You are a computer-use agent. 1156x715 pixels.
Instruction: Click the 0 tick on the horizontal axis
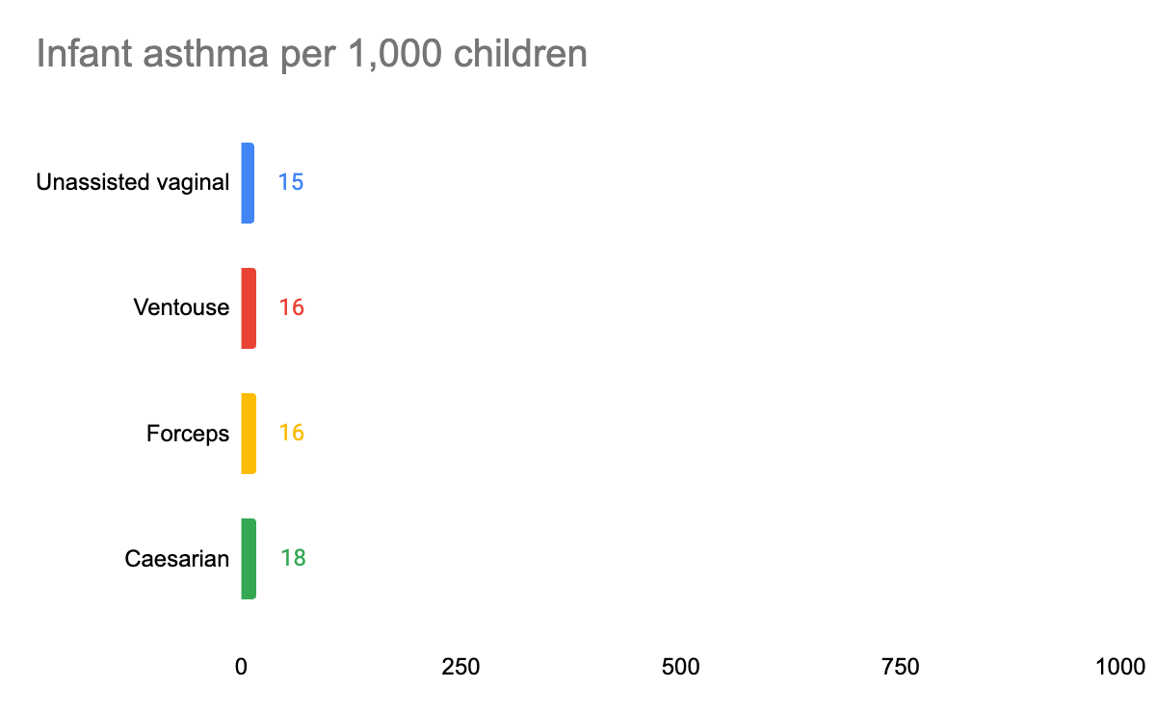(241, 667)
